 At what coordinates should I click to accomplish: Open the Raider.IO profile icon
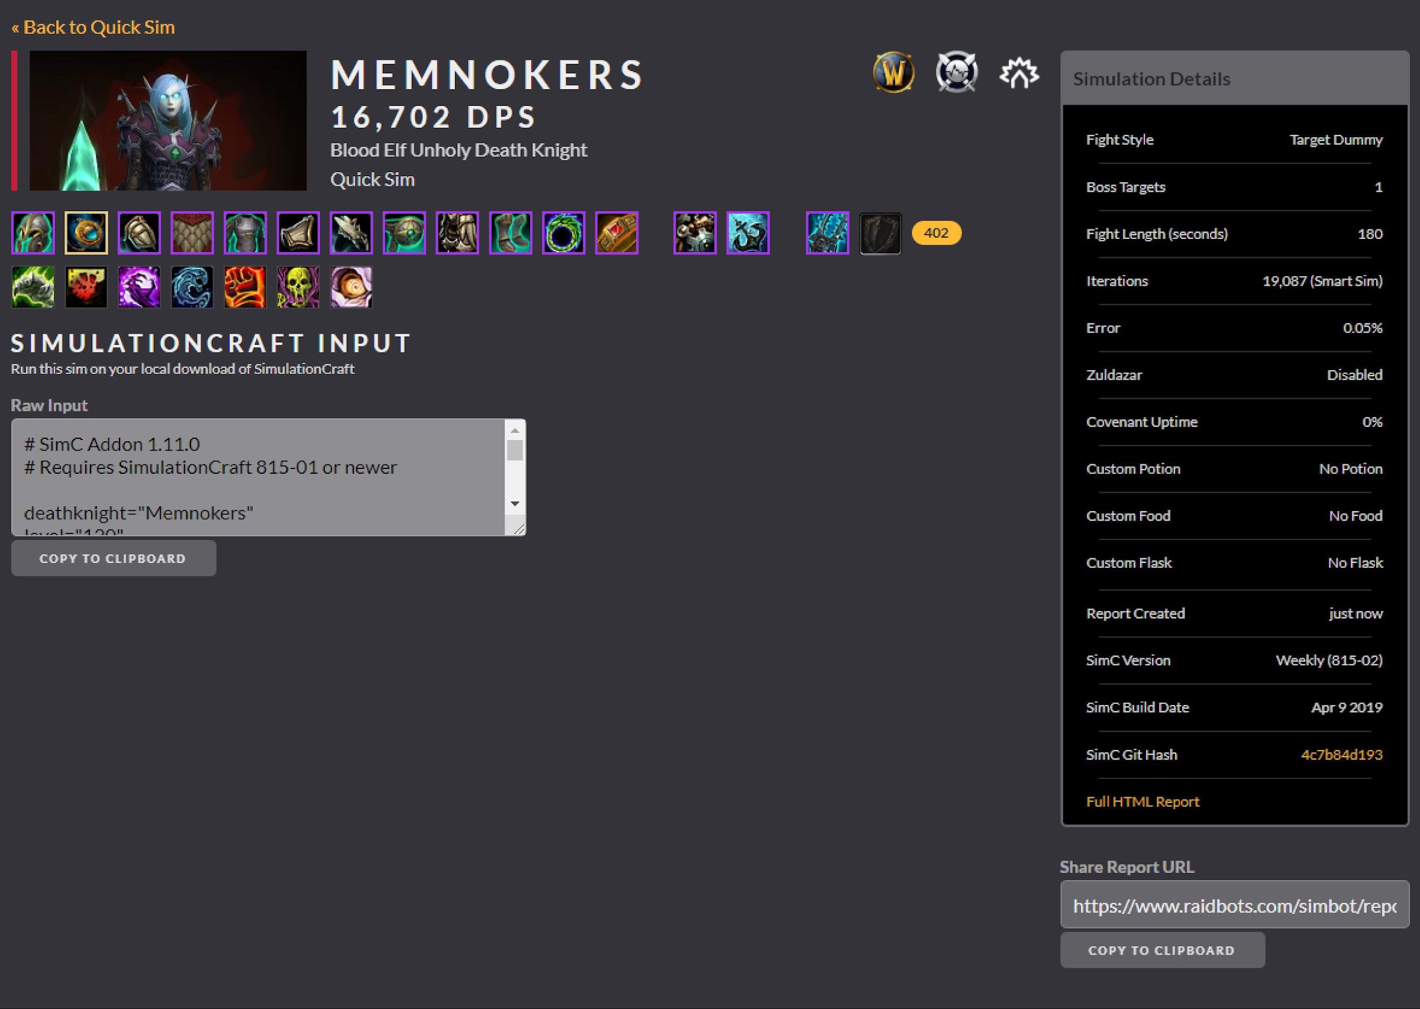tap(1018, 73)
